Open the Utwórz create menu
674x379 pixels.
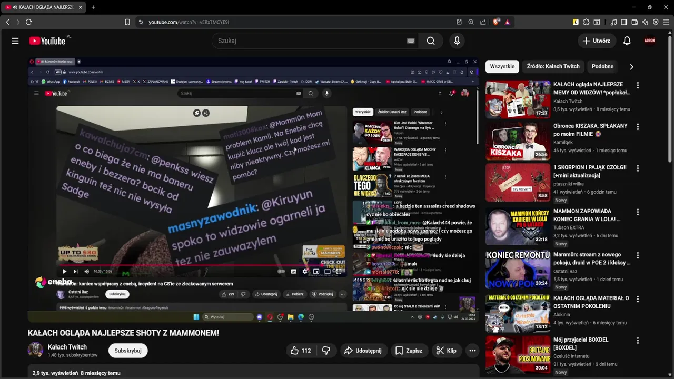click(597, 41)
